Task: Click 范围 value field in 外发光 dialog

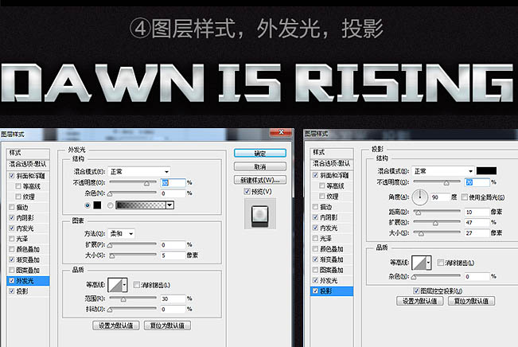Action: 173,298
